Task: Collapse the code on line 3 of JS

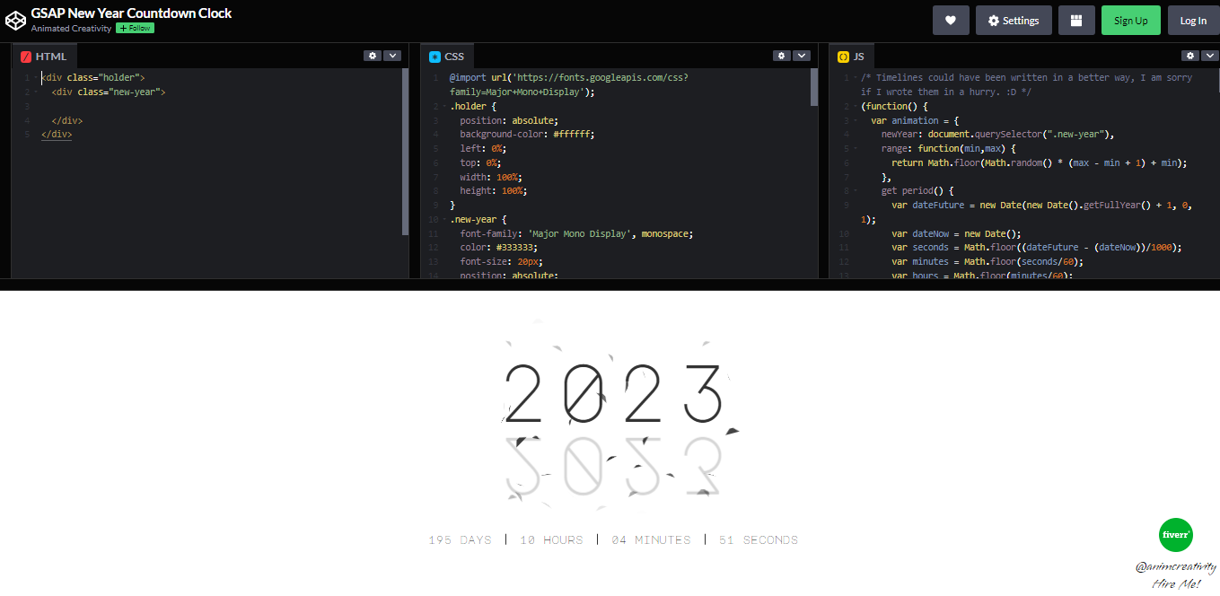Action: point(854,119)
